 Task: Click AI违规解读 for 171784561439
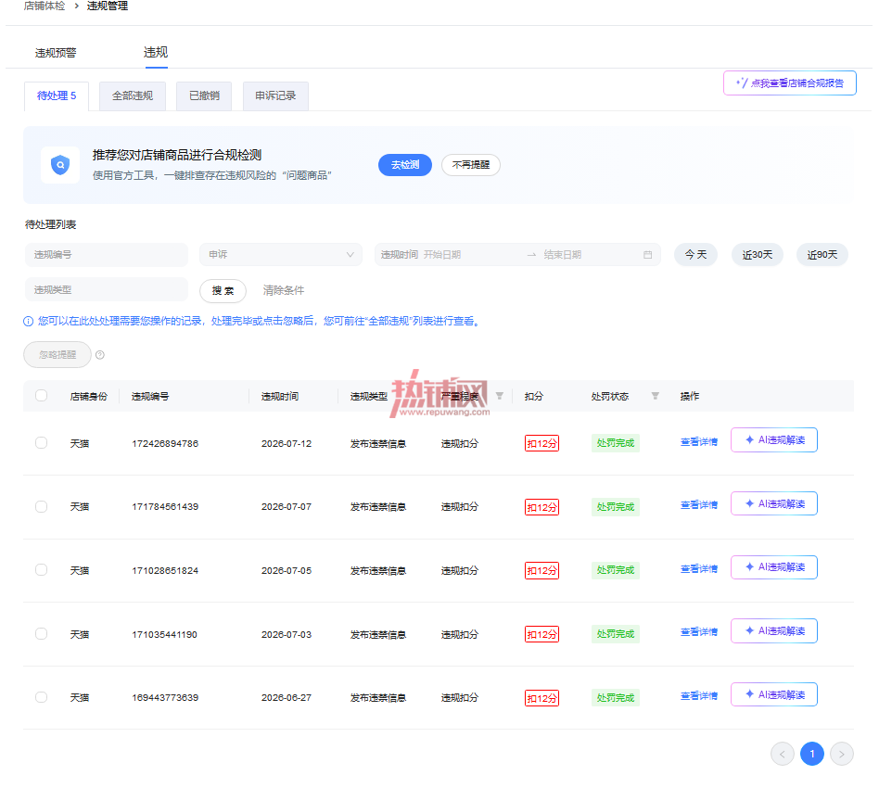[774, 503]
